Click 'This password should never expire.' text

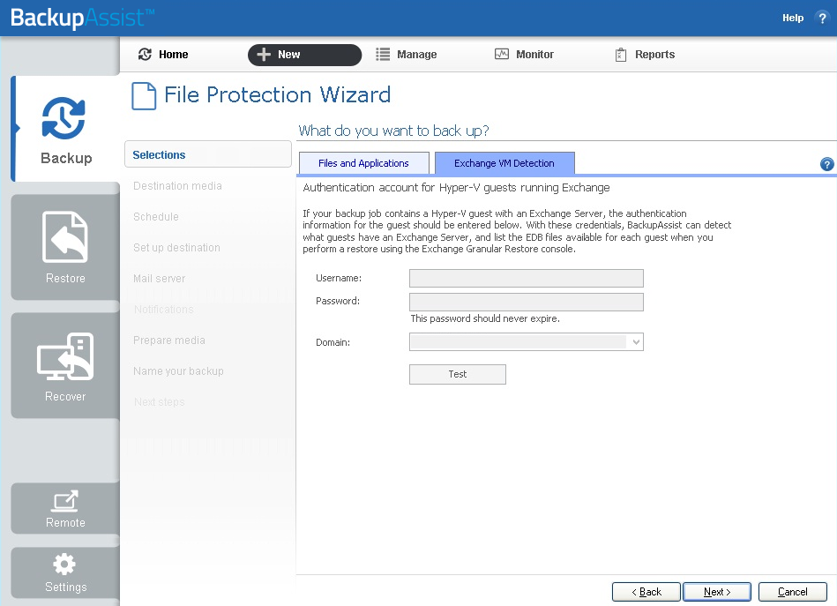pos(485,318)
